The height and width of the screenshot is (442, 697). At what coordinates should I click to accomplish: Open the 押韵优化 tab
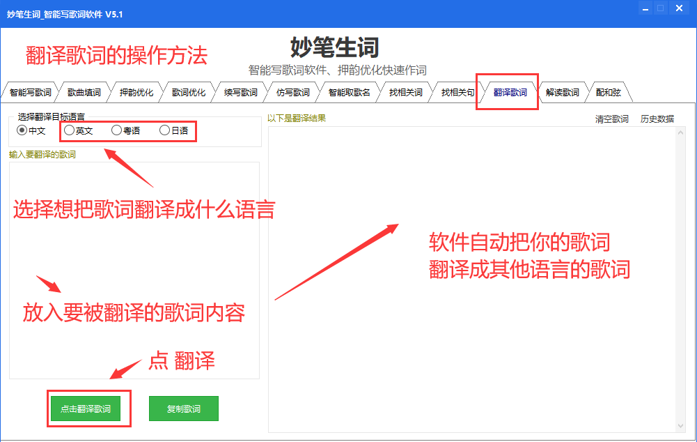(x=136, y=93)
